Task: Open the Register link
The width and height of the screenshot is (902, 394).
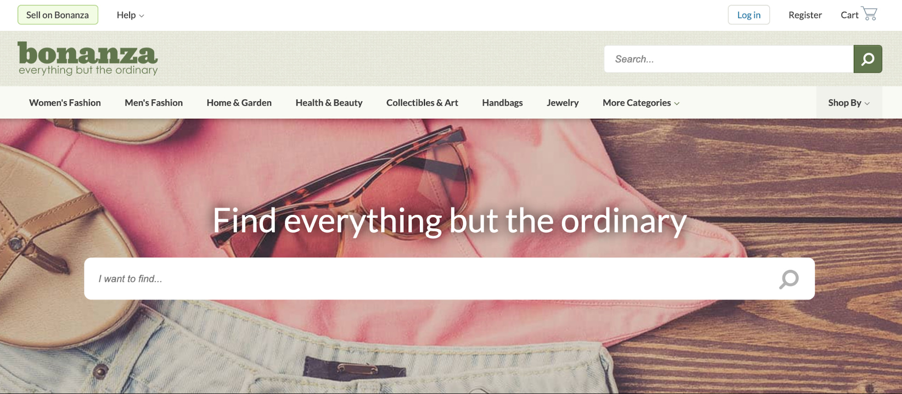Action: coord(805,15)
